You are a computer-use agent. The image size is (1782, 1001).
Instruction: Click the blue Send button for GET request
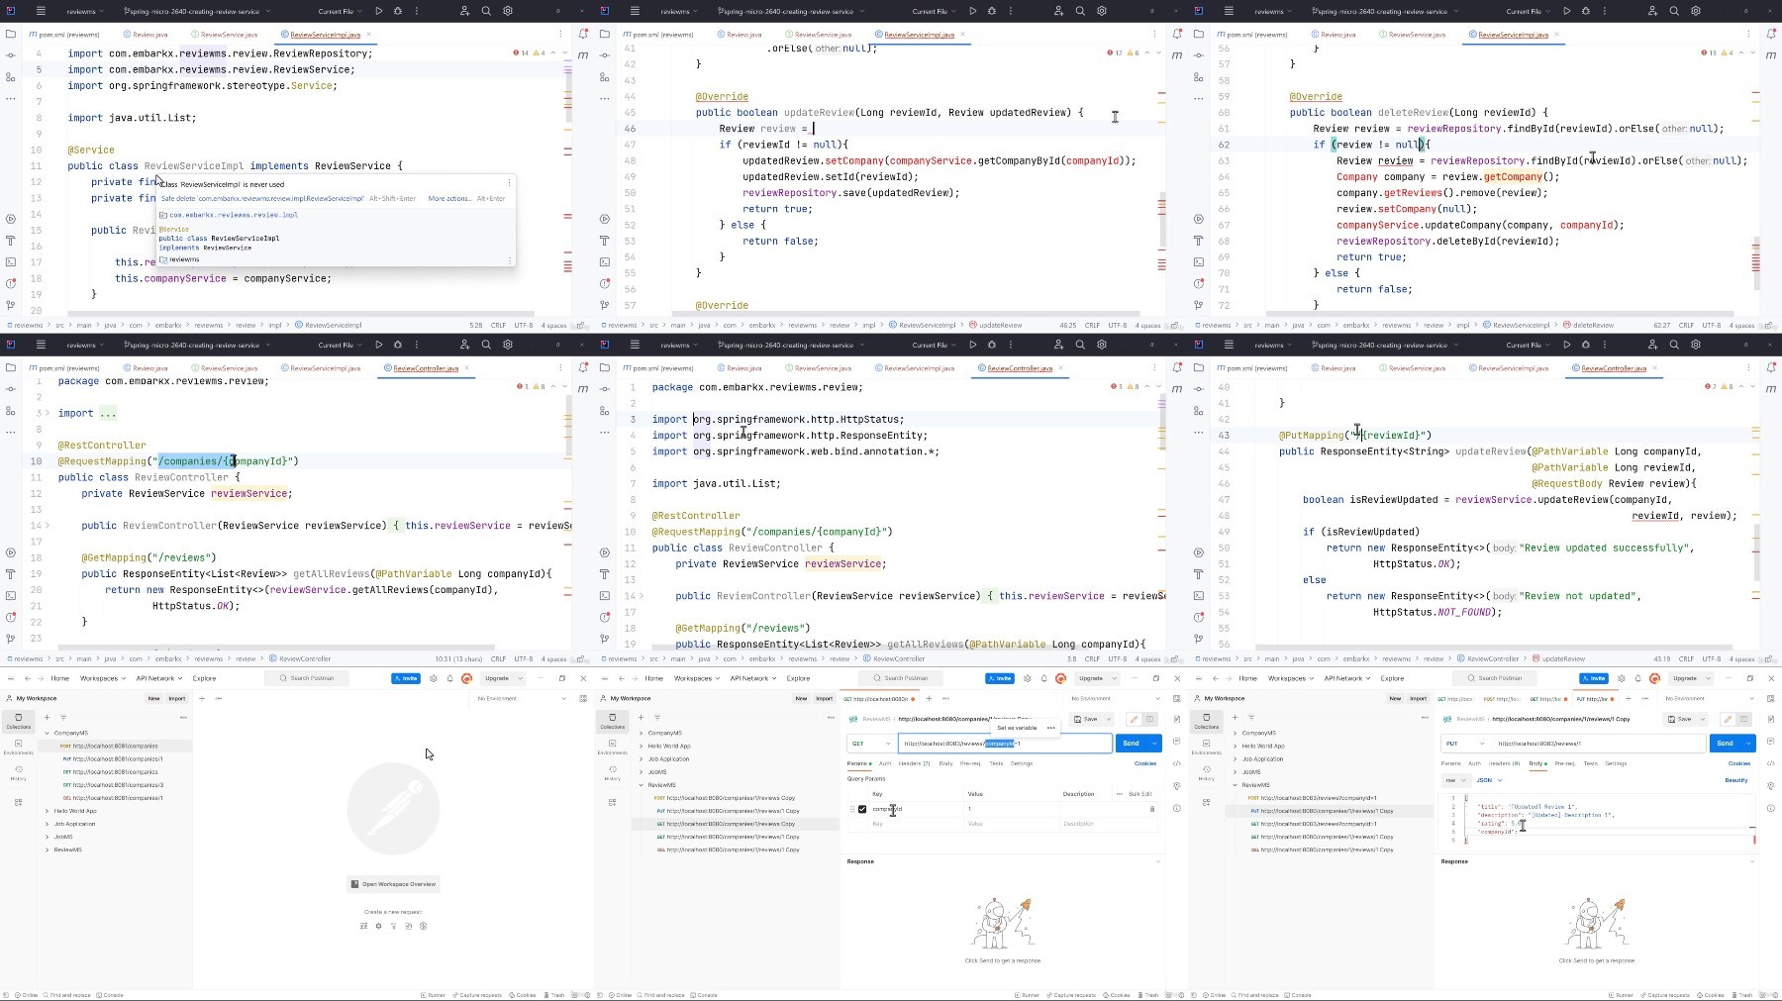[1131, 743]
